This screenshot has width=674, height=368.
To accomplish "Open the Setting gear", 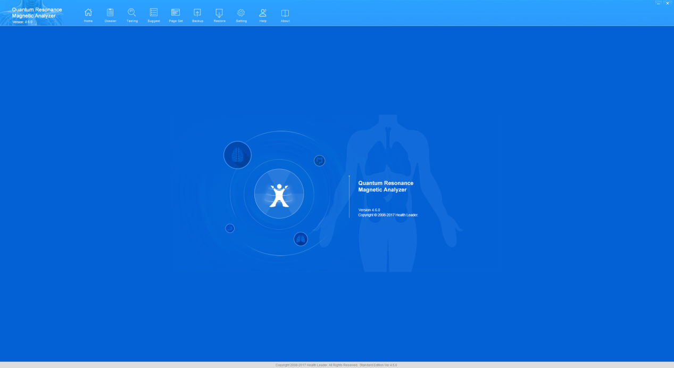I will [241, 15].
